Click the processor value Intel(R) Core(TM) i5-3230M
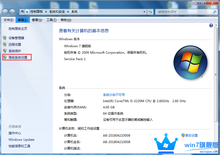Image resolution: width=220 pixels, height=155 pixels. pyautogui.click(x=144, y=101)
